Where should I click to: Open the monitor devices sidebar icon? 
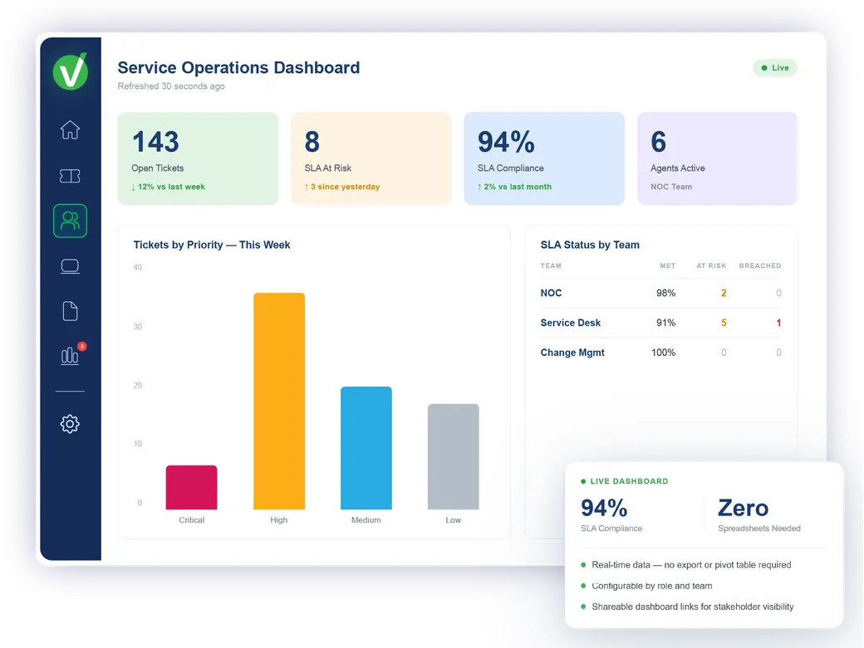click(70, 266)
